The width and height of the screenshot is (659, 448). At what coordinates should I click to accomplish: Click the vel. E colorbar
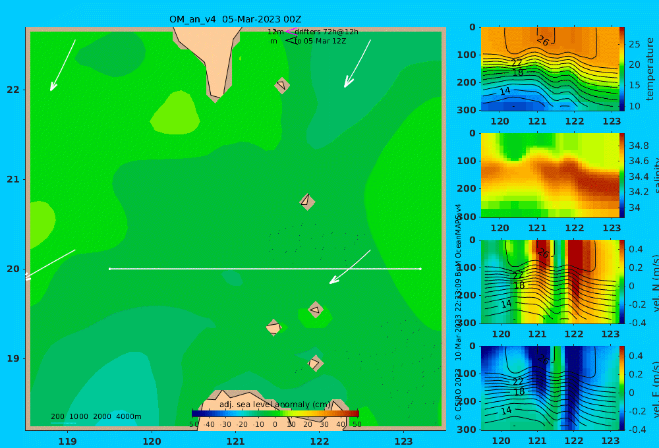pos(622,388)
